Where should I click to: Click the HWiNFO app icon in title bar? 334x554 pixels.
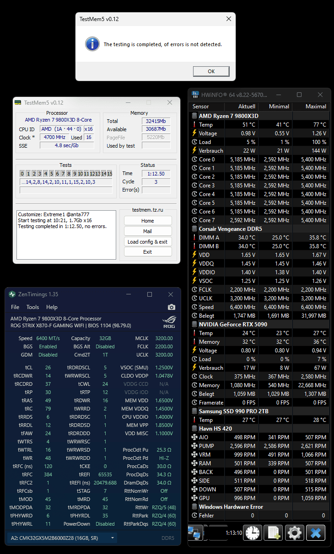[x=195, y=95]
